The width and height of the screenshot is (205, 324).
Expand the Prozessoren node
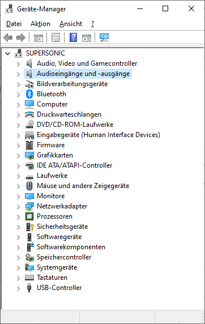[18, 217]
